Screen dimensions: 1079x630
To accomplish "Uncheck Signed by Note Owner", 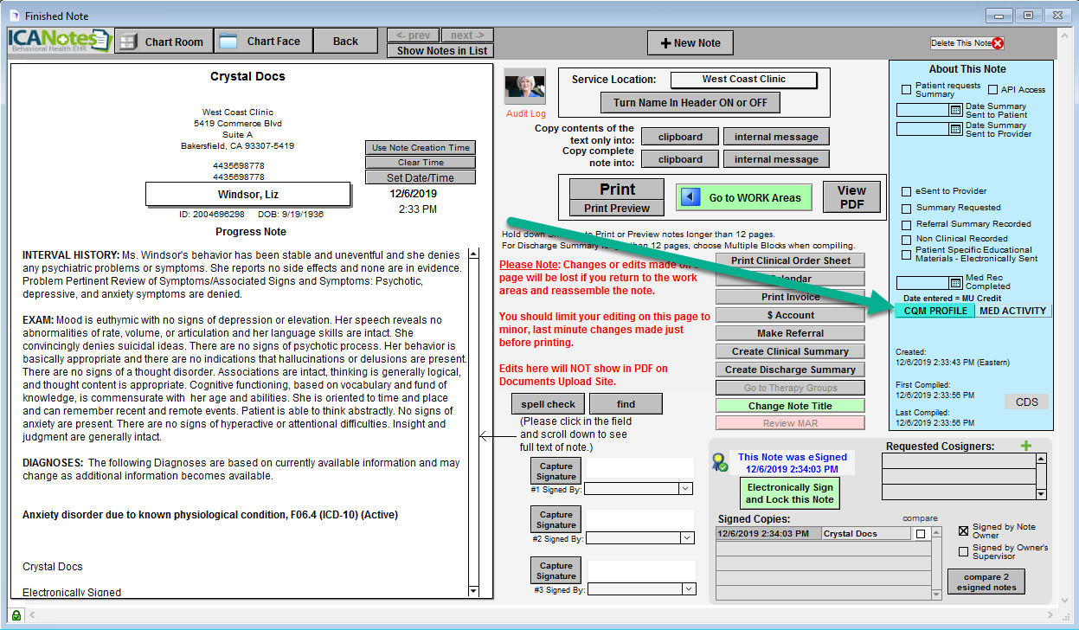I will click(964, 531).
